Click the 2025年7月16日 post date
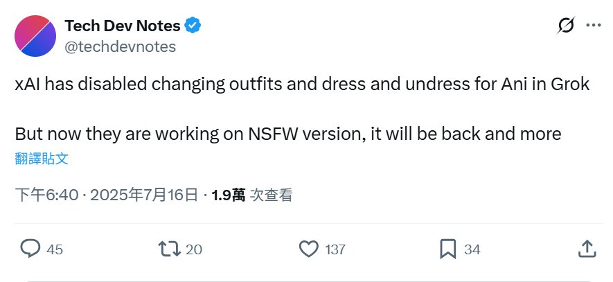 (x=143, y=195)
